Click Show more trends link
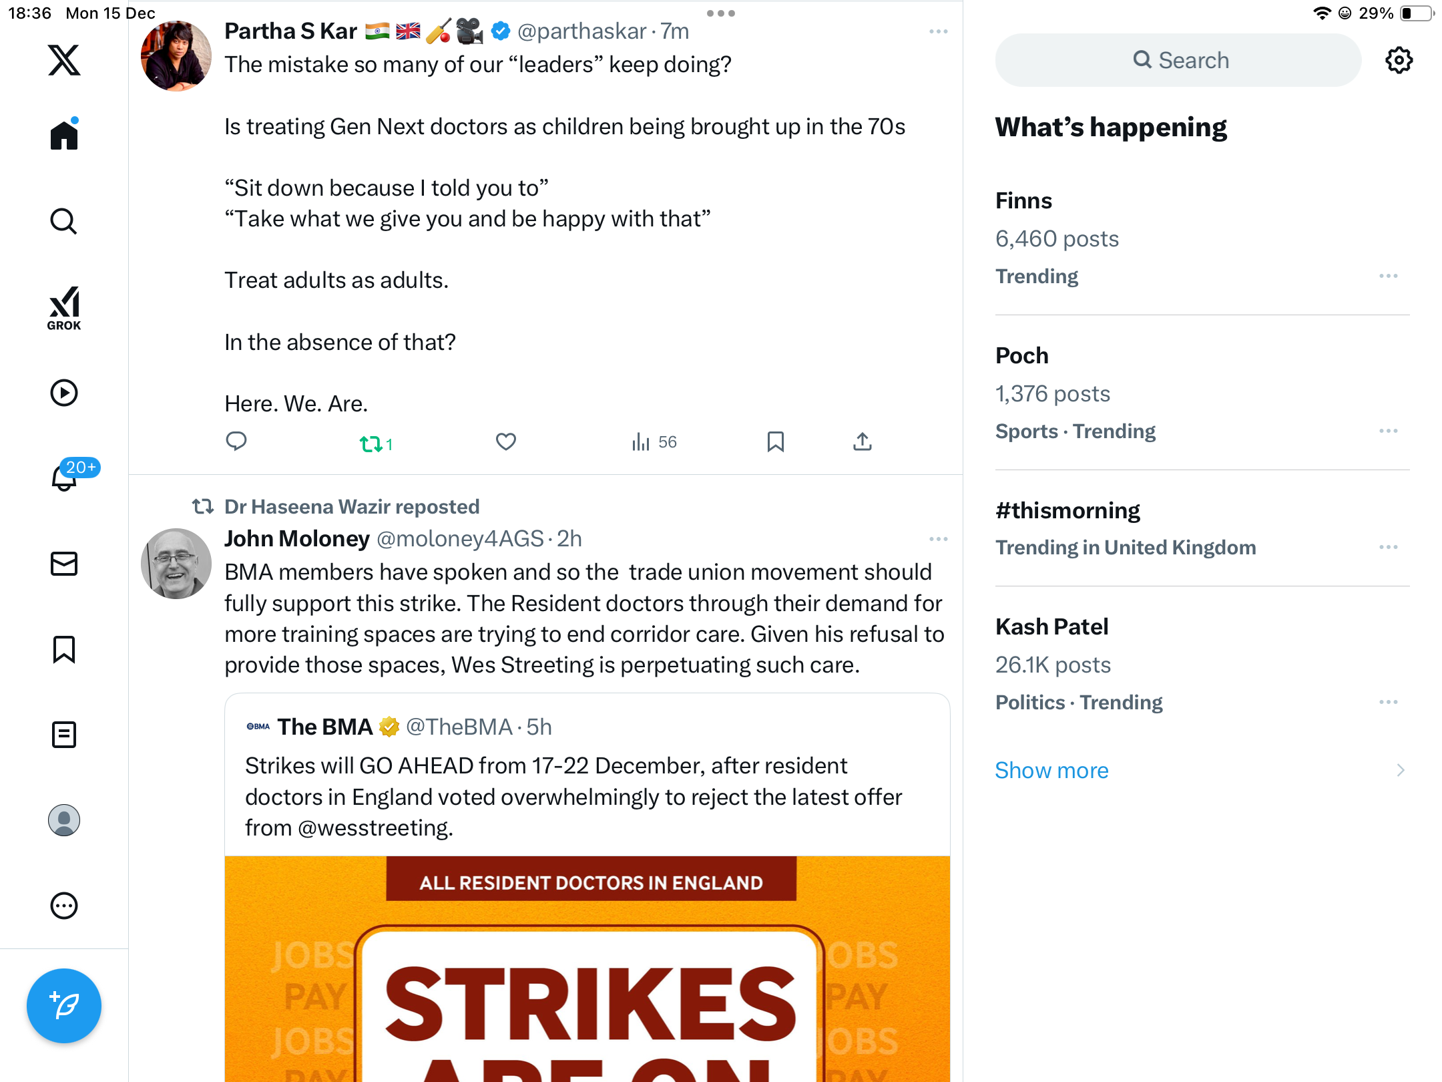The width and height of the screenshot is (1442, 1082). point(1051,770)
